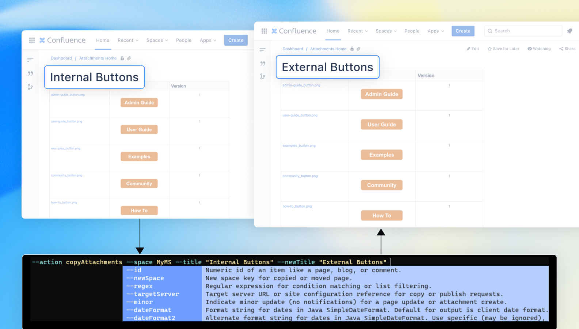Click the Search field in External window
579x329 pixels.
coord(523,31)
